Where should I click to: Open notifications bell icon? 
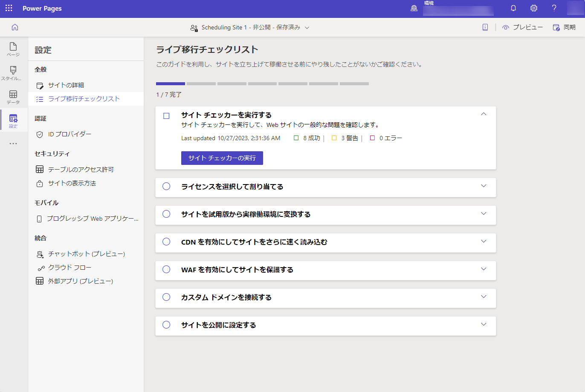coord(513,8)
